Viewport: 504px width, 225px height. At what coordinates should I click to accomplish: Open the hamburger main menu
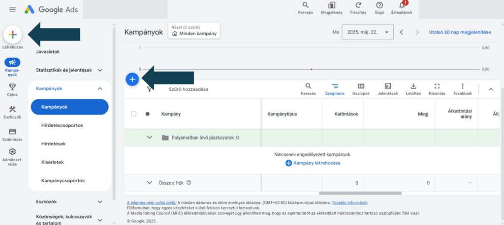click(x=12, y=9)
